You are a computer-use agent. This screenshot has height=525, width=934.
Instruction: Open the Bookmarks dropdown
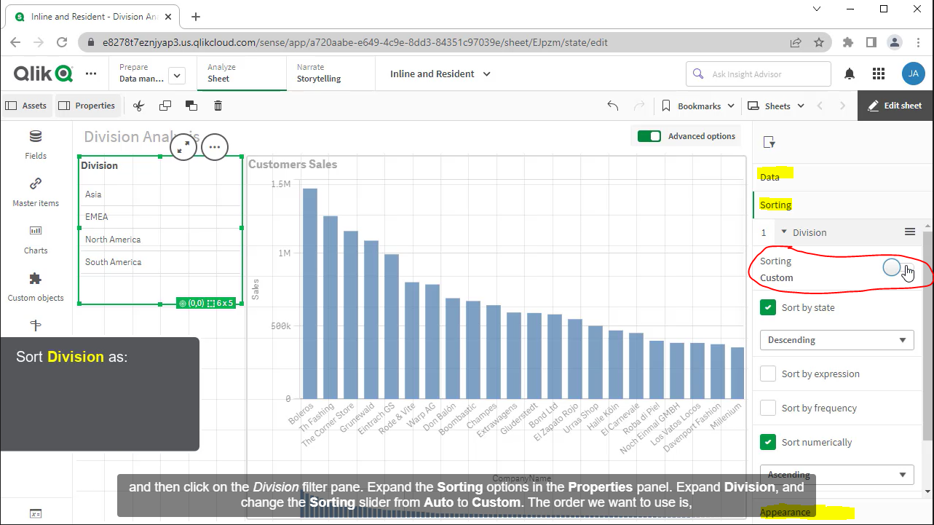click(697, 106)
